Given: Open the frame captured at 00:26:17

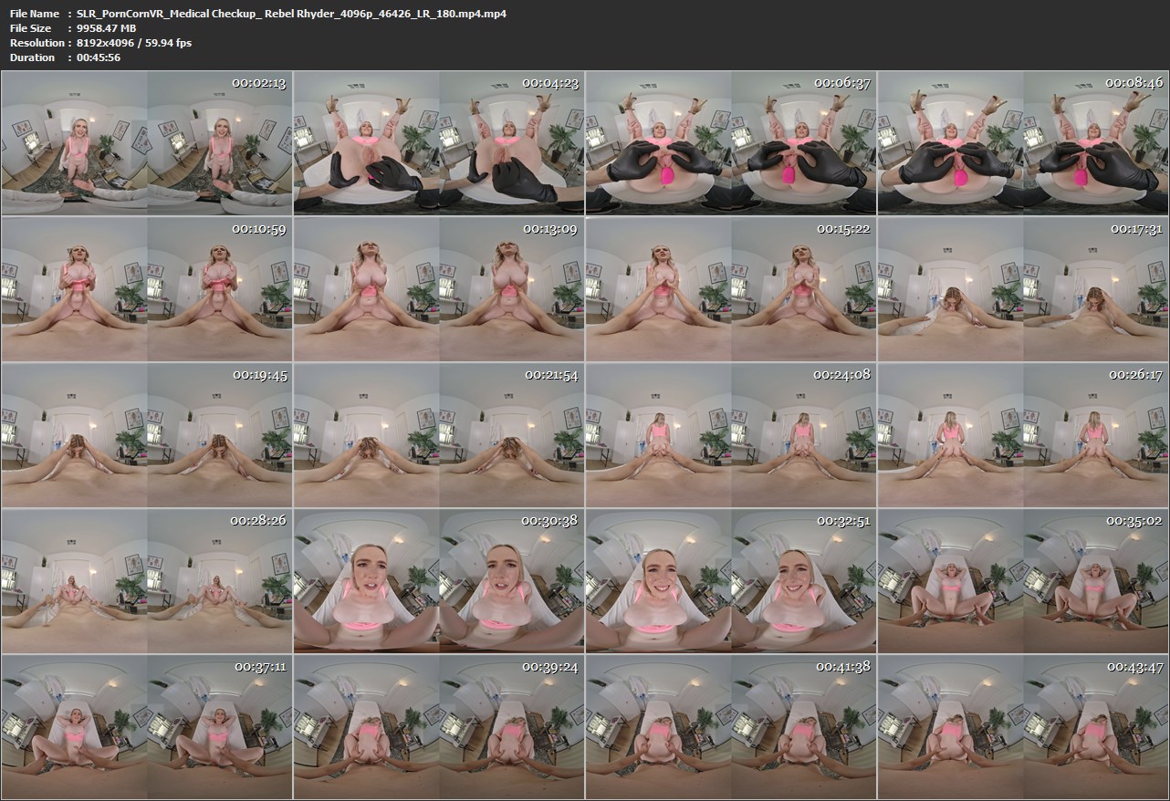Looking at the screenshot, I should pyautogui.click(x=1023, y=435).
